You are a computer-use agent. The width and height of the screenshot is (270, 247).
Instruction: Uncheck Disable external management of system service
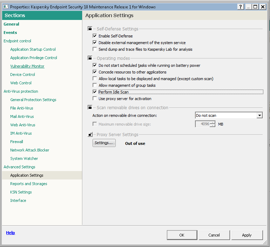pyautogui.click(x=95, y=42)
